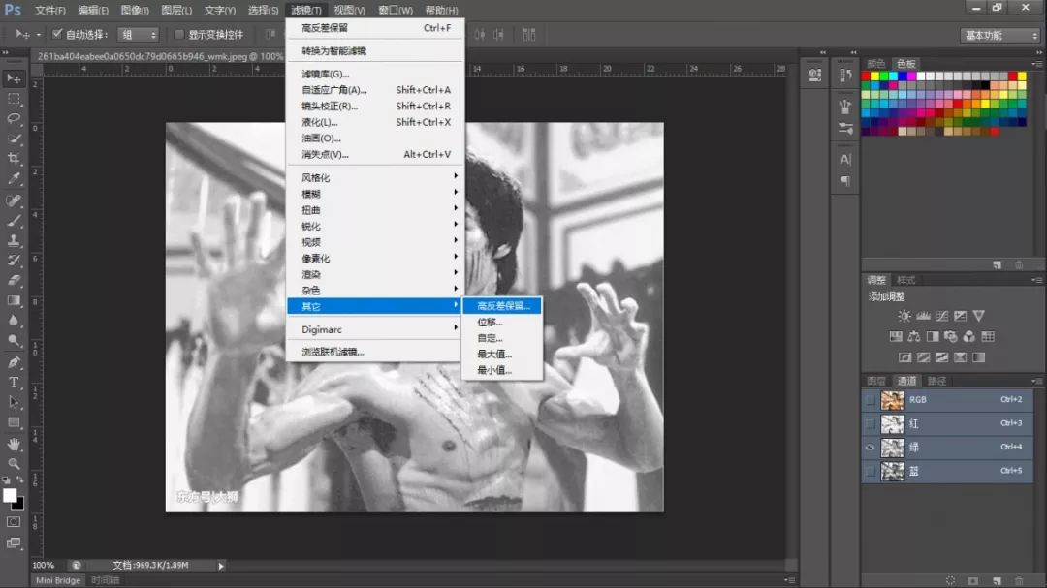Switch to the 路径 panel tab
The image size is (1047, 588).
[936, 381]
